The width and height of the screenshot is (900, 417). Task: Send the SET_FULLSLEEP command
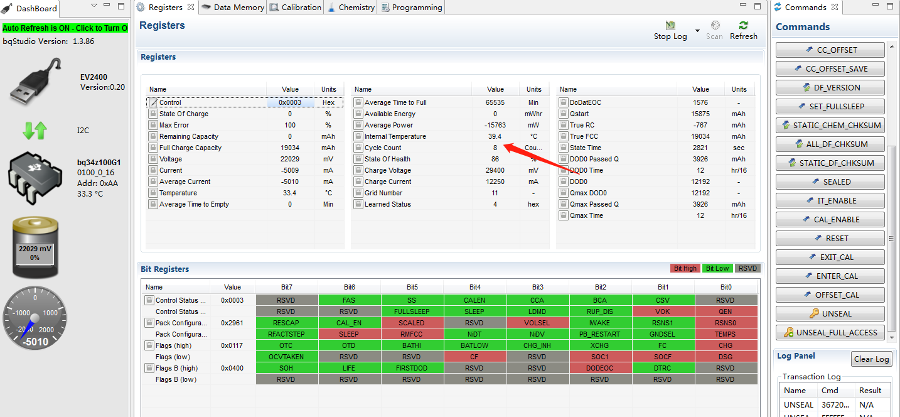(830, 106)
